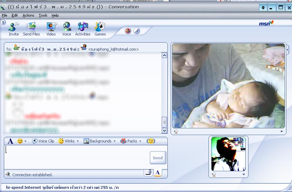Open Send Files from the toolbar
Image resolution: width=292 pixels, height=192 pixels.
tap(31, 29)
